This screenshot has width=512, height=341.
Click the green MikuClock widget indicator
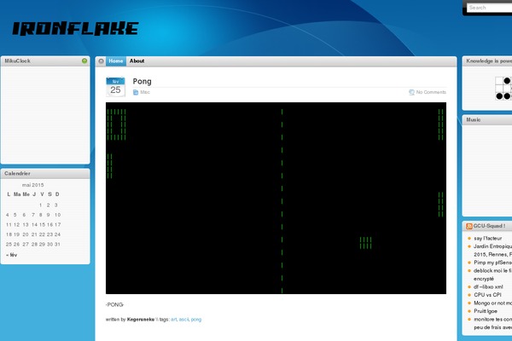point(84,61)
